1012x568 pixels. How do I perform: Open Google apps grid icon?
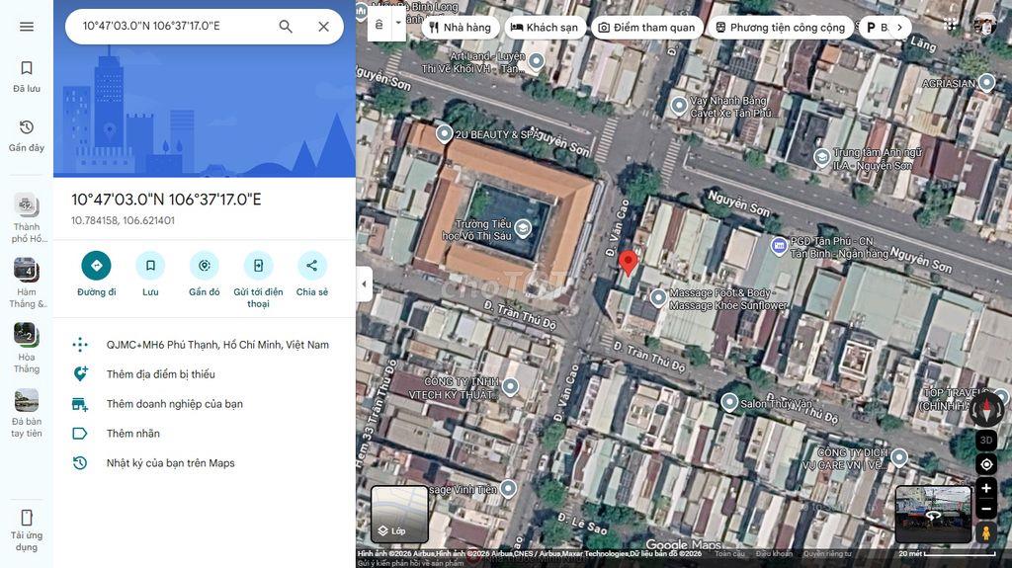(950, 25)
